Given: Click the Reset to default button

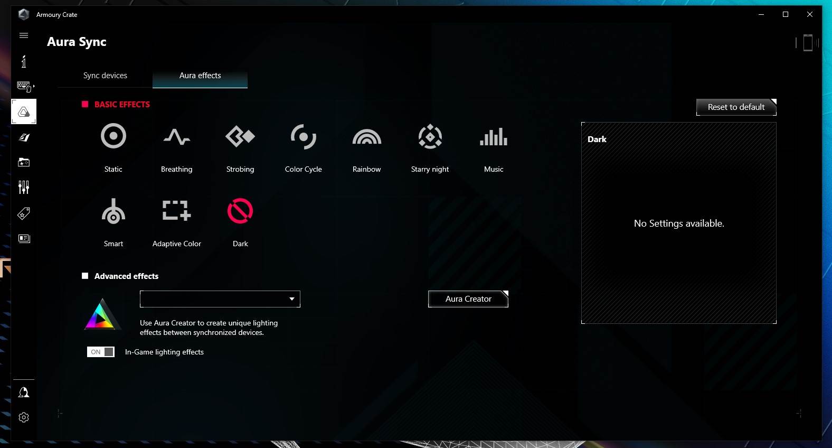Looking at the screenshot, I should click(x=736, y=107).
